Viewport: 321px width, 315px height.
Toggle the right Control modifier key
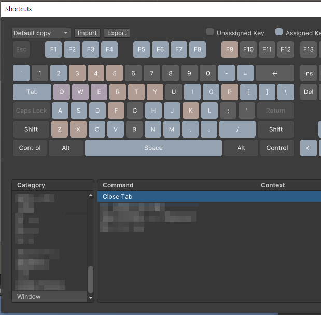(277, 148)
